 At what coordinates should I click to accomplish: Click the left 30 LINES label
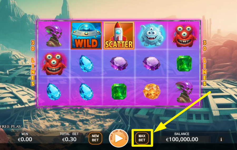pyautogui.click(x=33, y=63)
